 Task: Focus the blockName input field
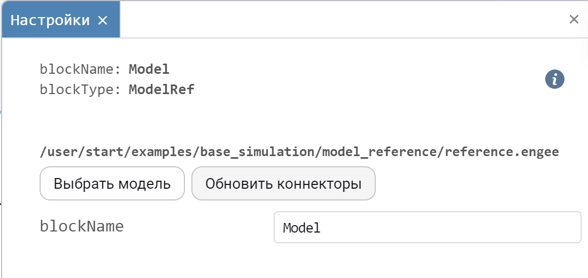point(427,227)
